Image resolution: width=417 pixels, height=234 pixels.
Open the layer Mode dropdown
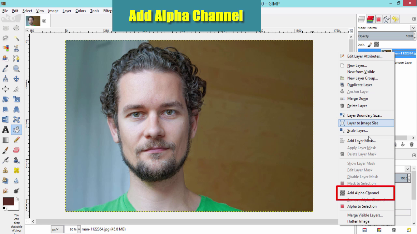point(413,28)
